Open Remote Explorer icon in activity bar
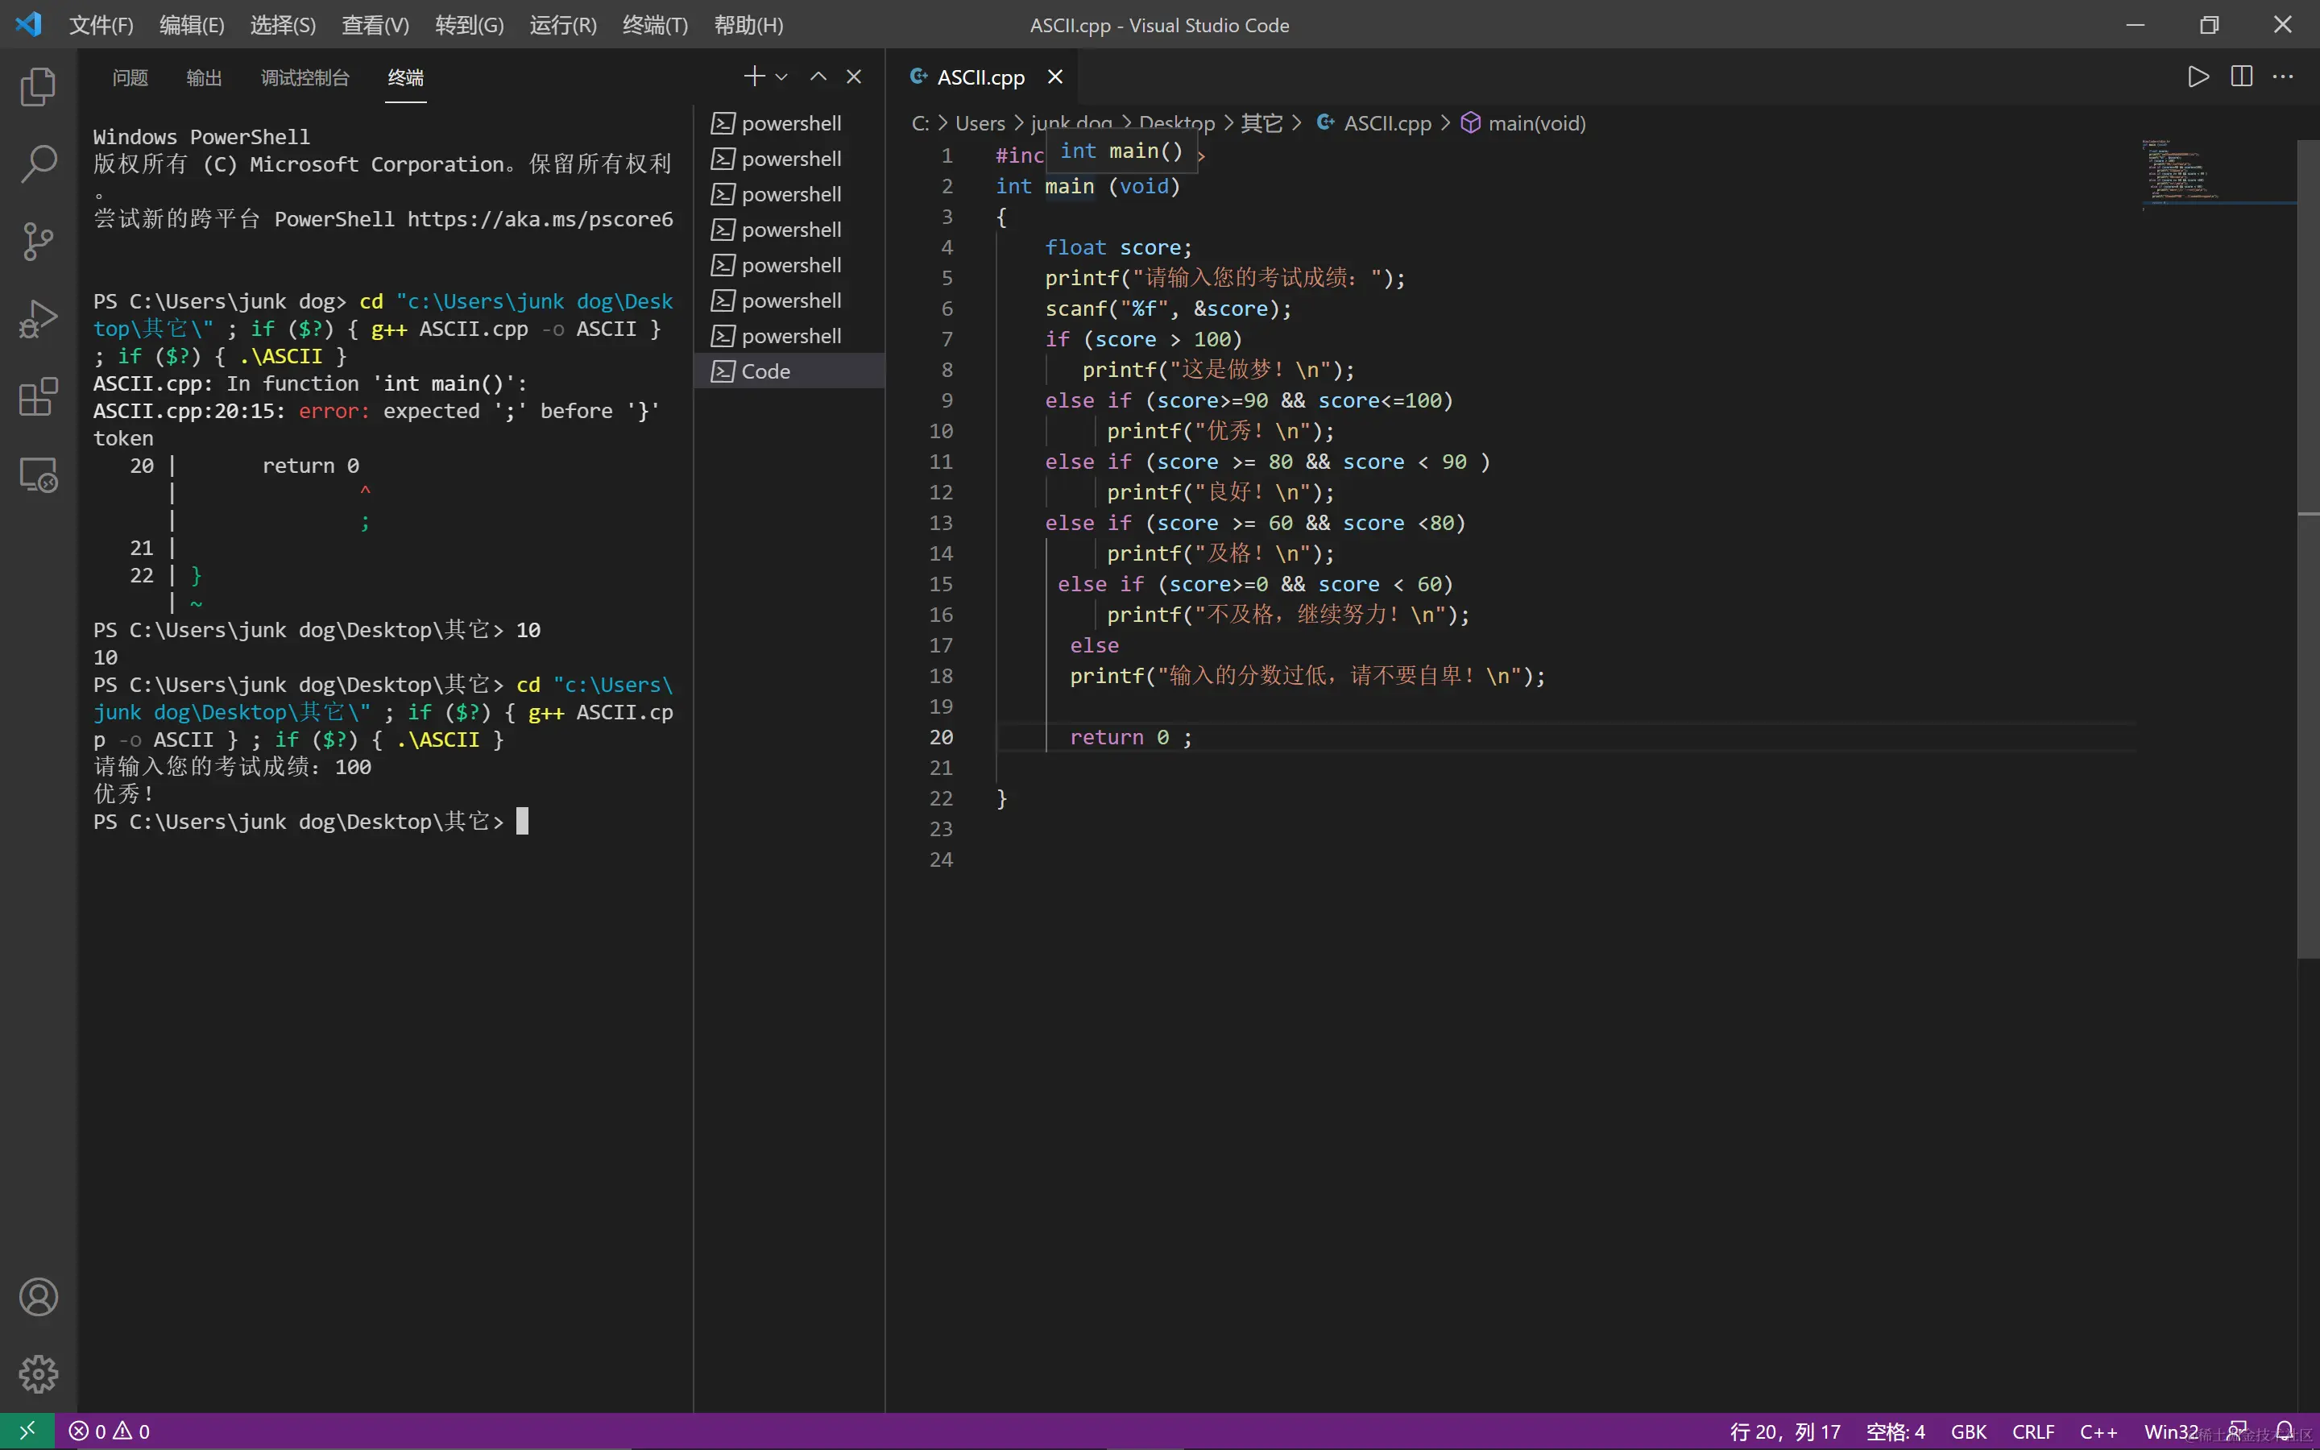The width and height of the screenshot is (2320, 1450). pyautogui.click(x=39, y=474)
